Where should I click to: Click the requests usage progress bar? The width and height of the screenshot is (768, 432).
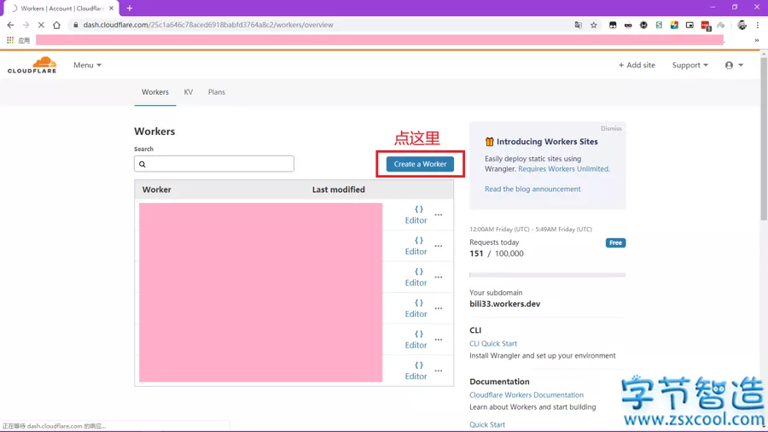pyautogui.click(x=547, y=275)
